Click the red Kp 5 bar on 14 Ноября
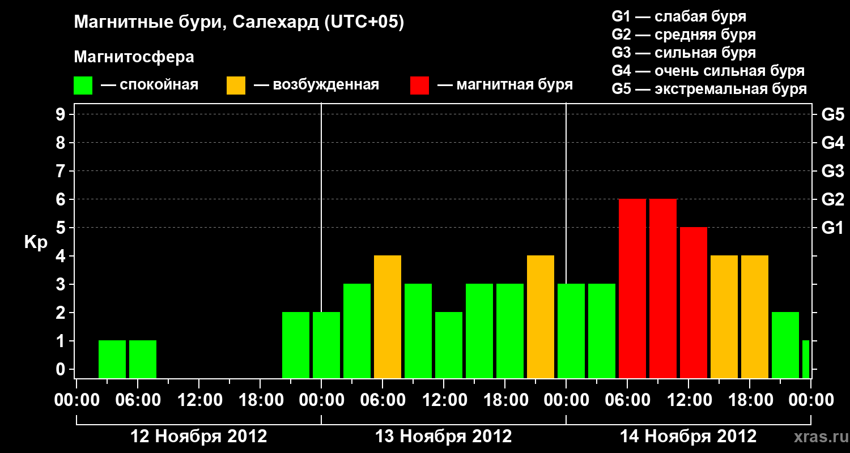The width and height of the screenshot is (850, 453). tap(694, 302)
